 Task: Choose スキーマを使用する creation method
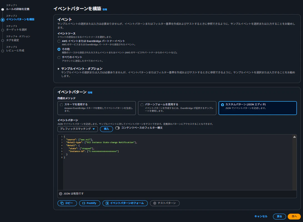[x=97, y=108]
